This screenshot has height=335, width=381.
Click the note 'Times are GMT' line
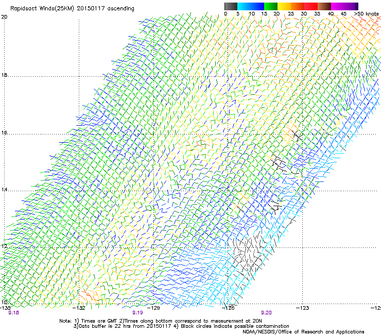click(161, 321)
